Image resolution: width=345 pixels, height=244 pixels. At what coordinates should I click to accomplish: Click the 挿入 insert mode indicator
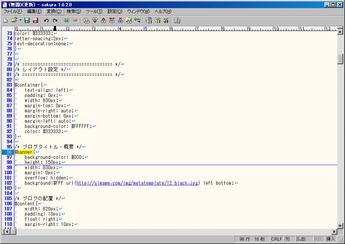point(331,239)
